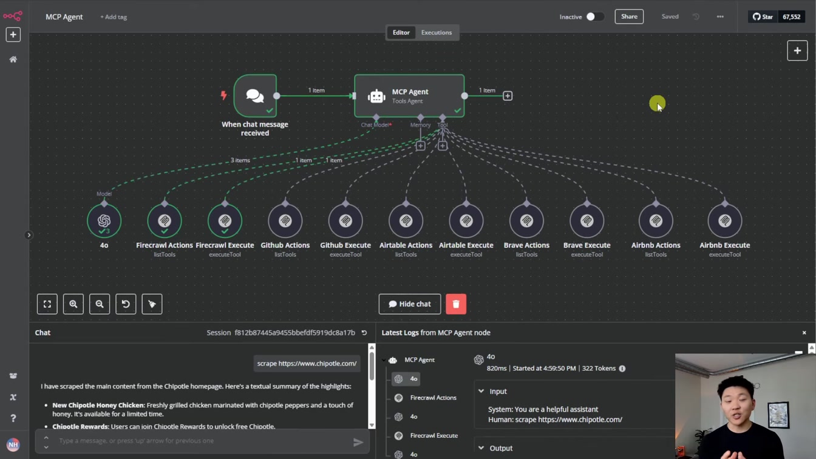Click the session ID text
The height and width of the screenshot is (459, 816).
[x=294, y=333]
